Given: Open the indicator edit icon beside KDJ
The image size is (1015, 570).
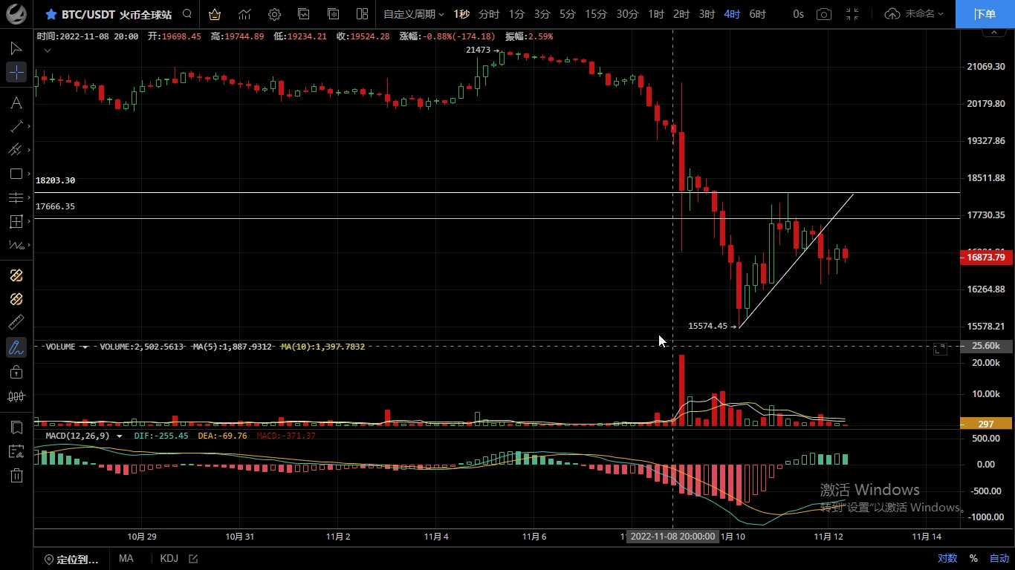Looking at the screenshot, I should coord(194,559).
